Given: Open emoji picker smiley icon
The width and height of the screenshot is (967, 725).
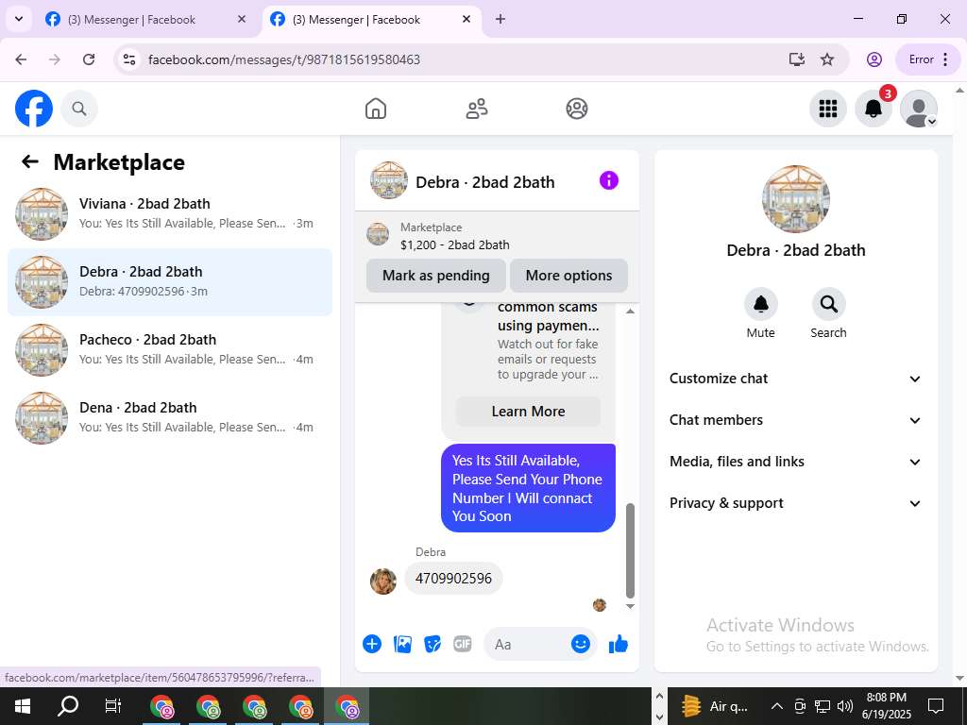Looking at the screenshot, I should click(x=581, y=644).
